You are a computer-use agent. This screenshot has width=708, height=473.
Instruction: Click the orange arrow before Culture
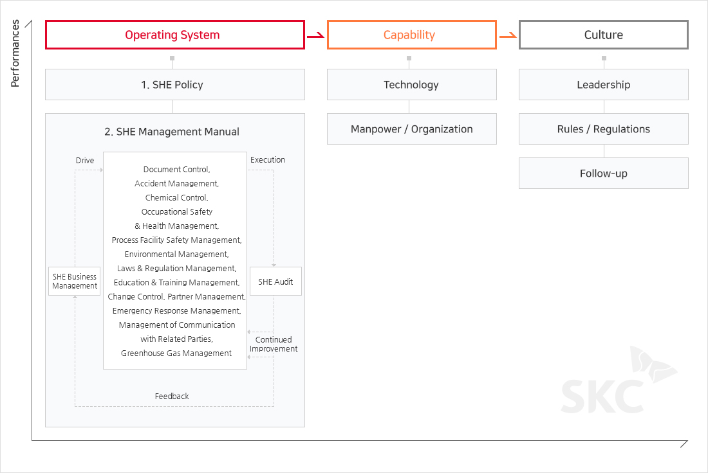[508, 36]
